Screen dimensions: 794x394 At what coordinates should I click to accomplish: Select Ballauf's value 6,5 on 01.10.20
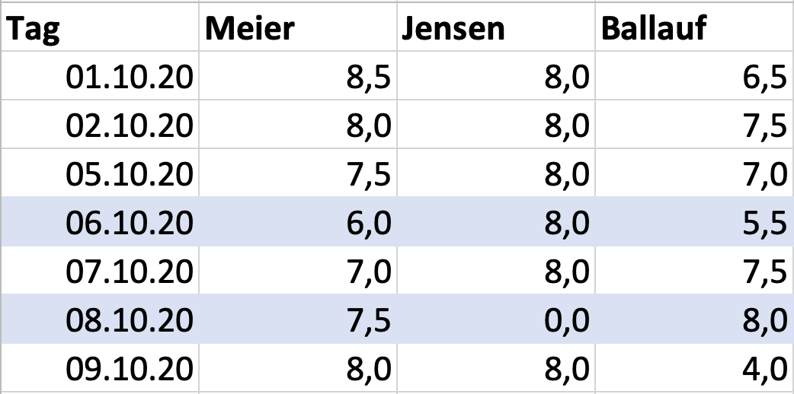point(694,75)
